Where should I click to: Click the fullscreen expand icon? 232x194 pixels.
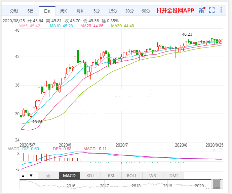(x=212, y=10)
